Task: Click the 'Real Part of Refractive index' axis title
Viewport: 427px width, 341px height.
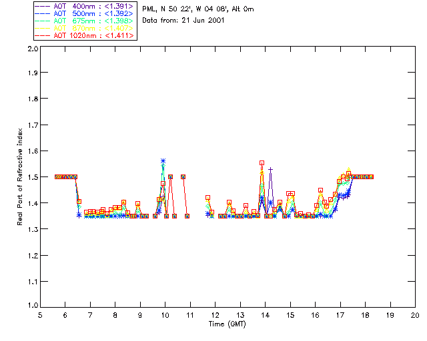Action: click(19, 177)
